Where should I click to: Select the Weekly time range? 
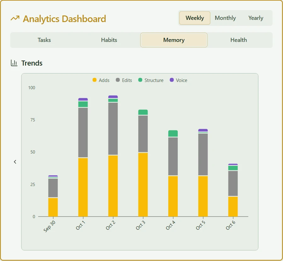pyautogui.click(x=195, y=18)
